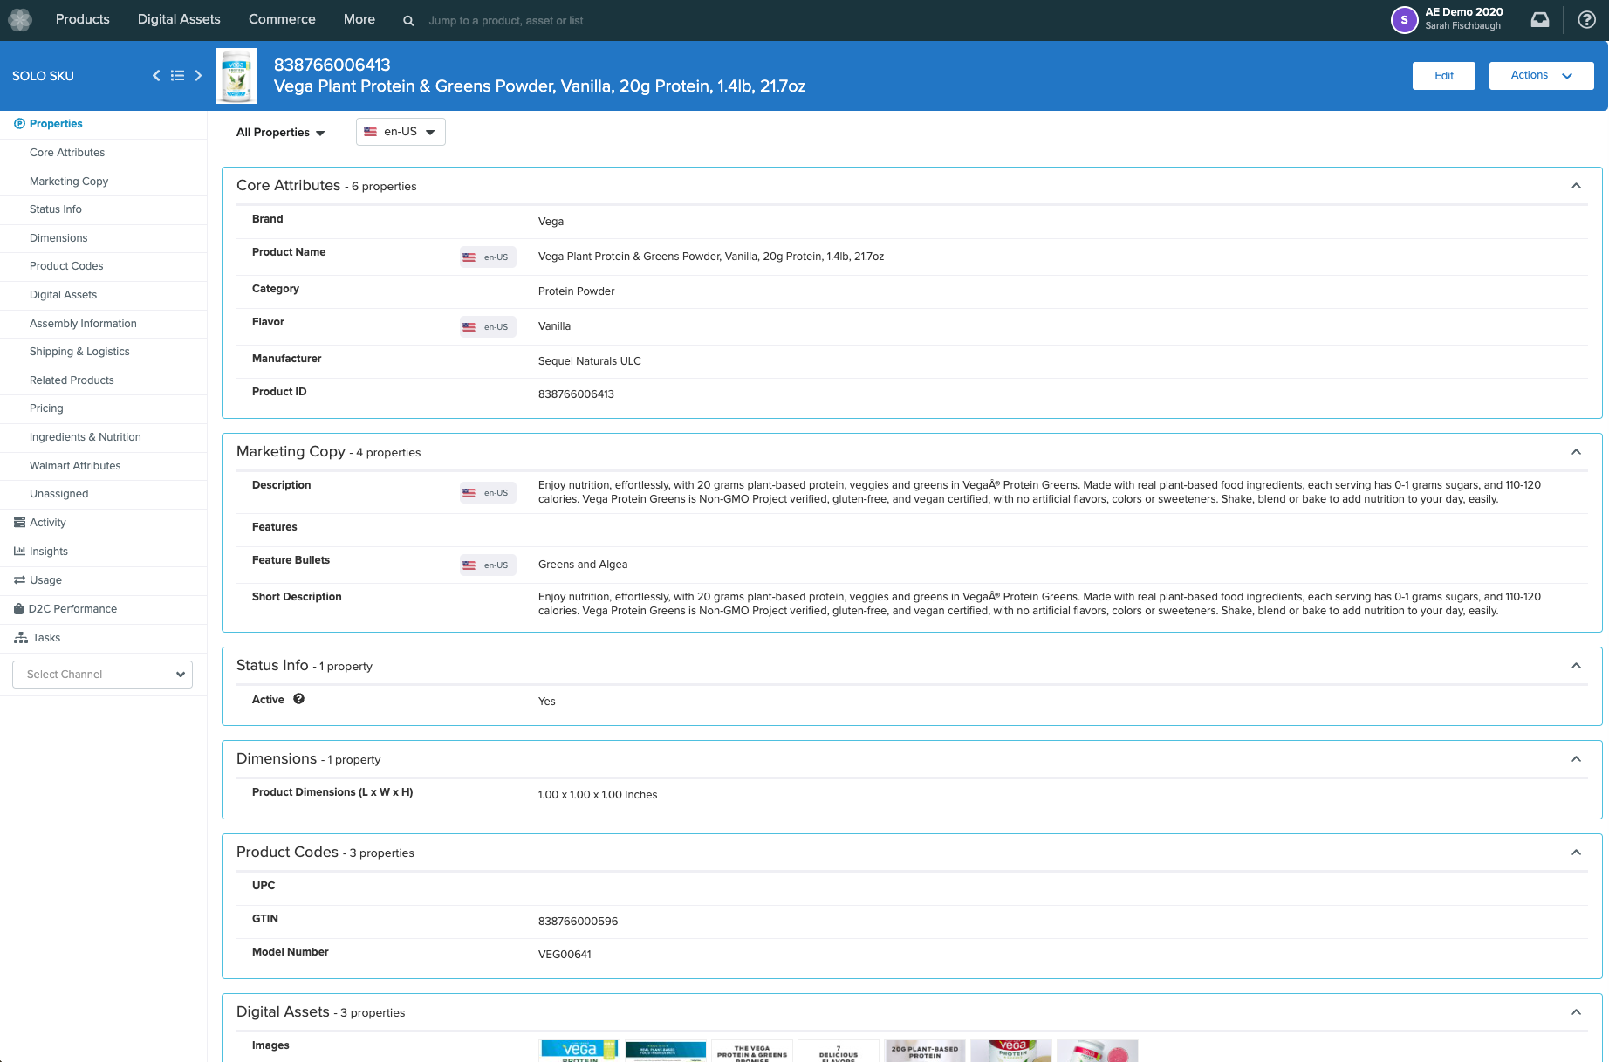This screenshot has width=1609, height=1062.
Task: Select Related Products in sidebar
Action: click(72, 380)
